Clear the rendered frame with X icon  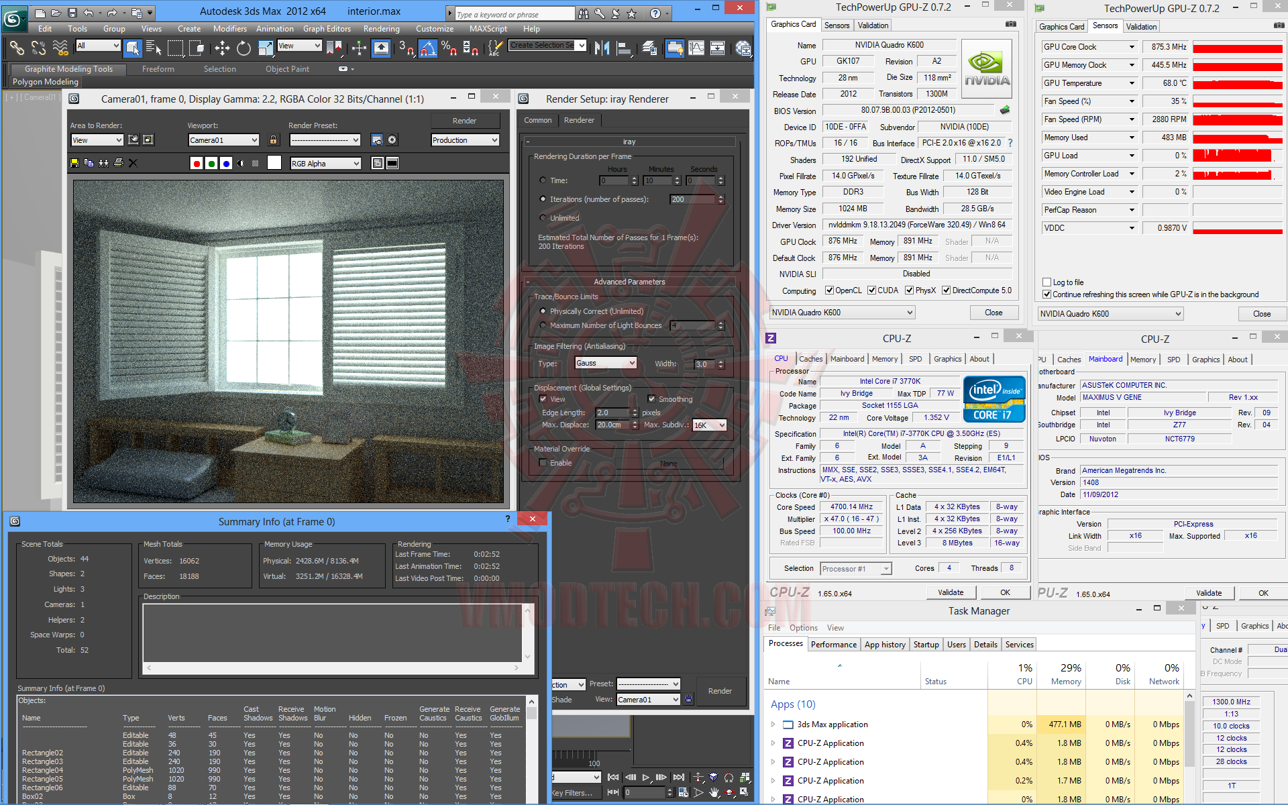[133, 163]
